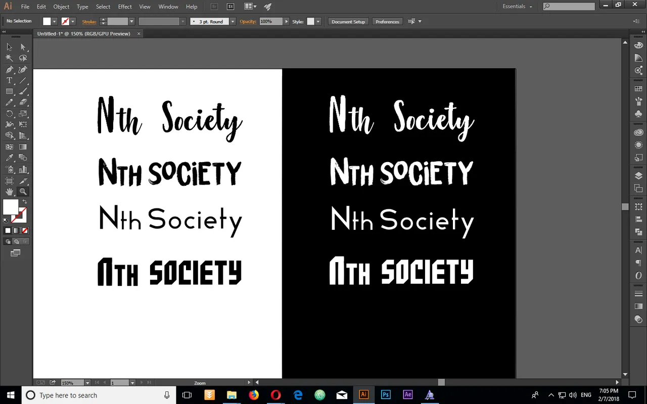Switch to Draw Behind mode

[16, 241]
